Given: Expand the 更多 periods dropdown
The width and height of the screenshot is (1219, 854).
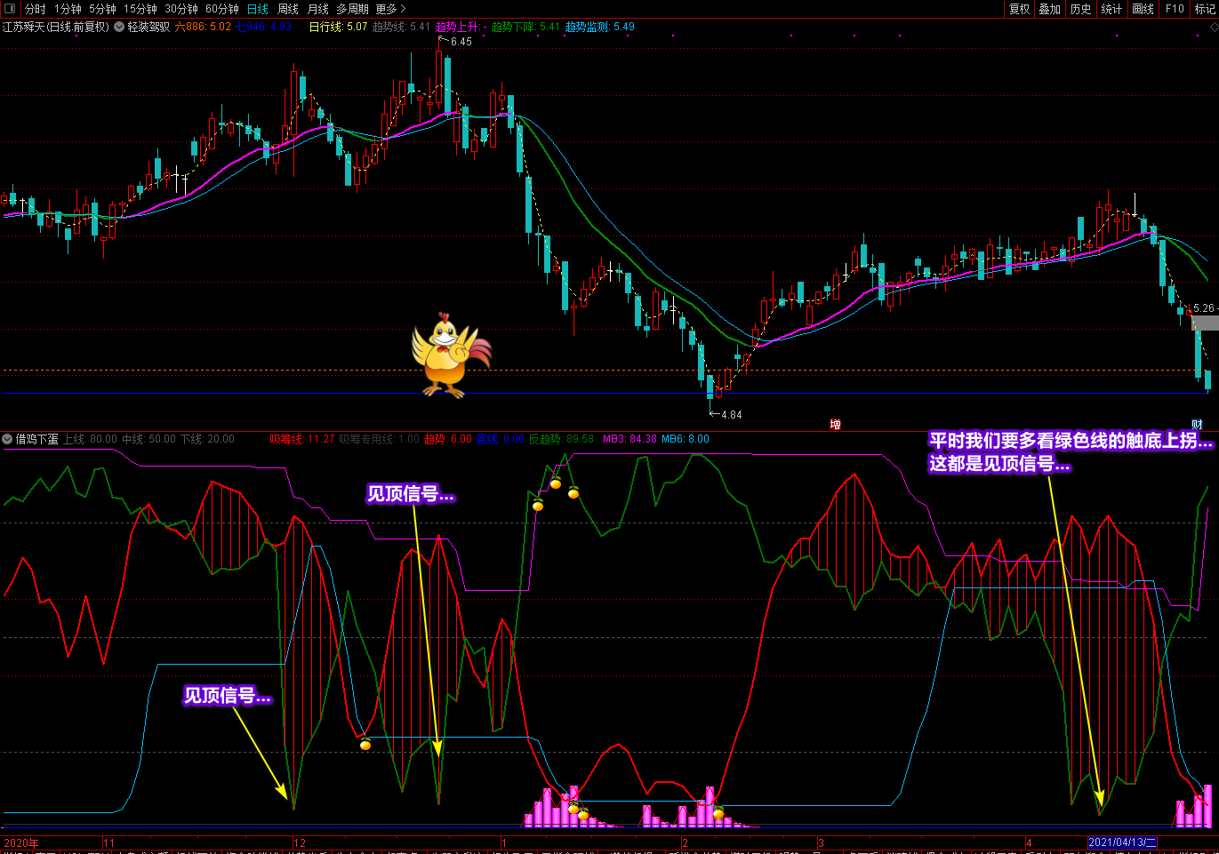Looking at the screenshot, I should (389, 9).
